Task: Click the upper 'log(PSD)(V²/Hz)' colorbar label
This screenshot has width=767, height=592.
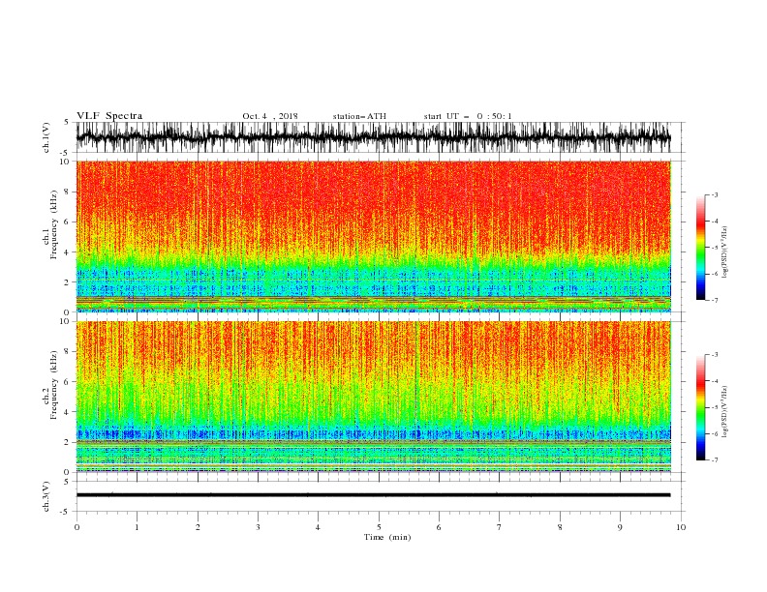Action: (x=724, y=252)
